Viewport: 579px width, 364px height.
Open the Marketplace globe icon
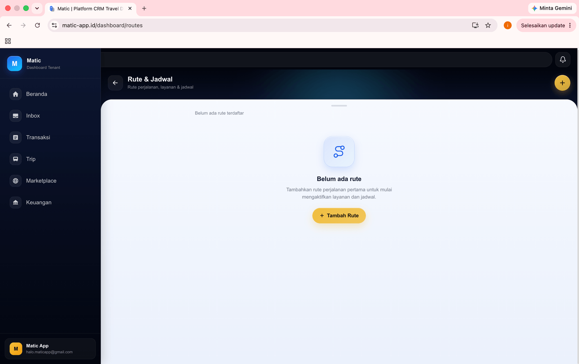coord(16,181)
